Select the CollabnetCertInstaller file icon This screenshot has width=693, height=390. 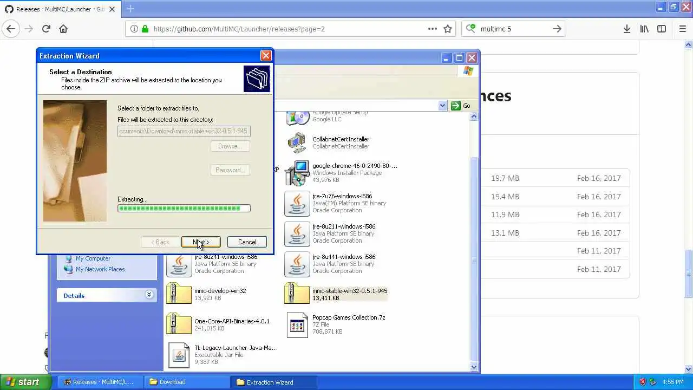tap(297, 142)
